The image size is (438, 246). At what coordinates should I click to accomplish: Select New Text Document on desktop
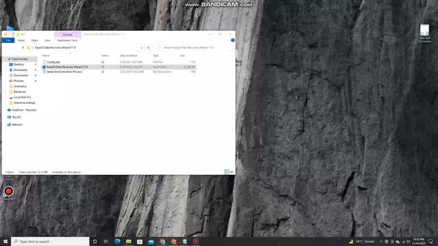tap(424, 33)
